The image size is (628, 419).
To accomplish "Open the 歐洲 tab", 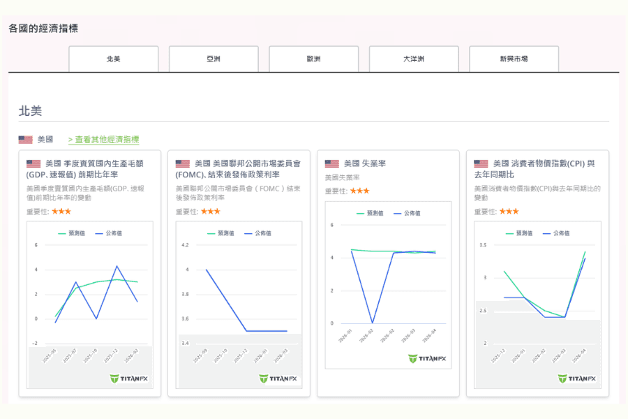I will click(313, 59).
